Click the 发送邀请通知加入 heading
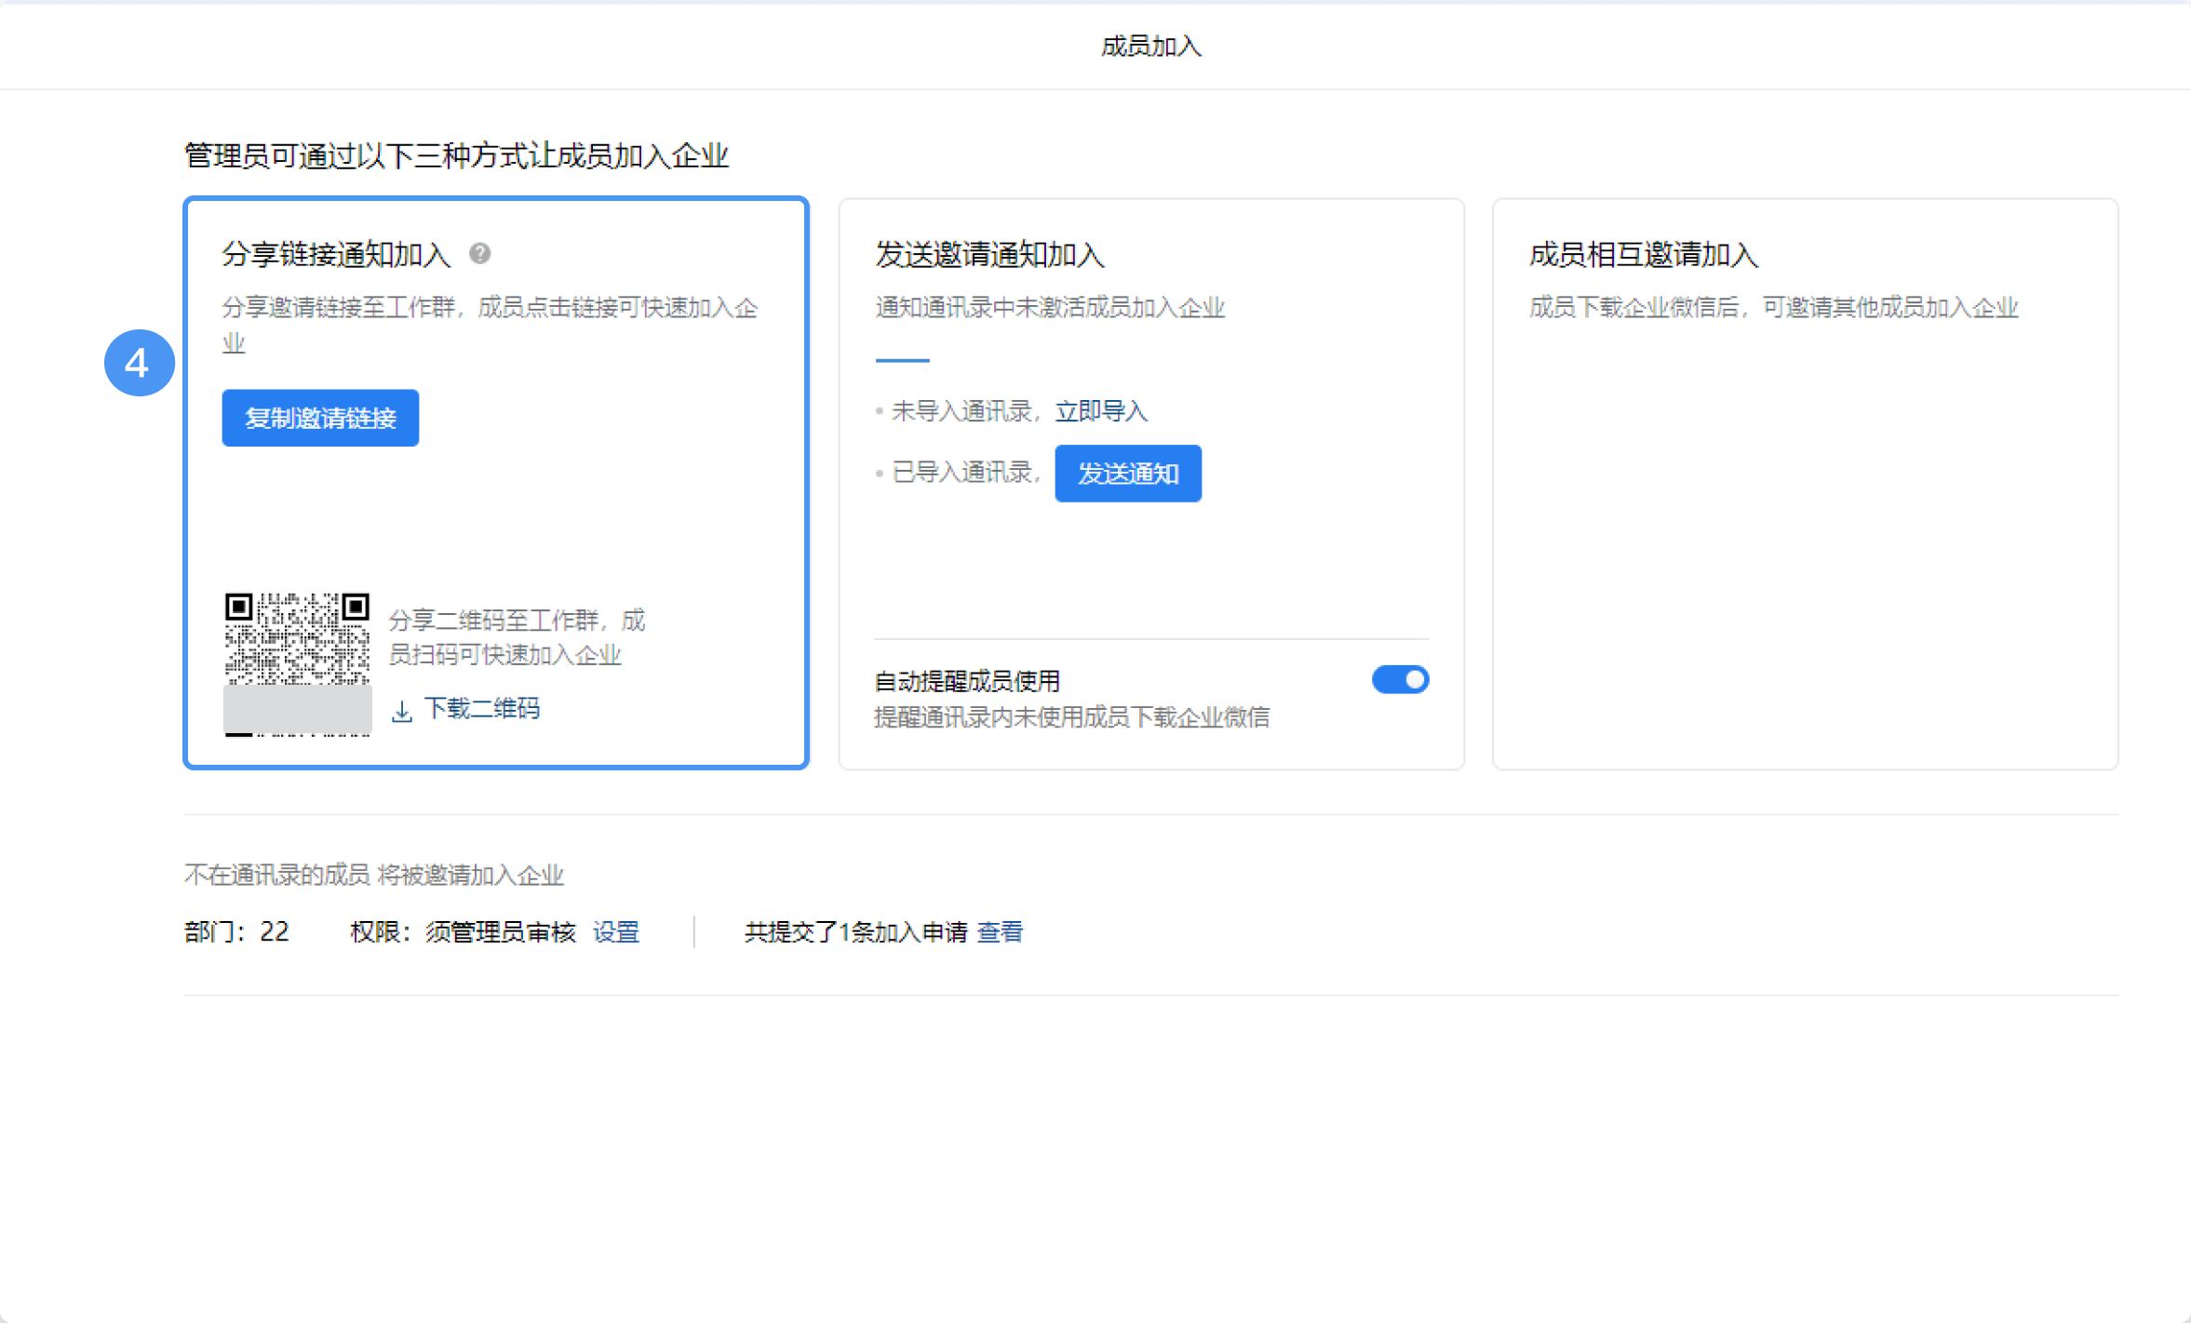This screenshot has height=1323, width=2191. pyautogui.click(x=989, y=254)
